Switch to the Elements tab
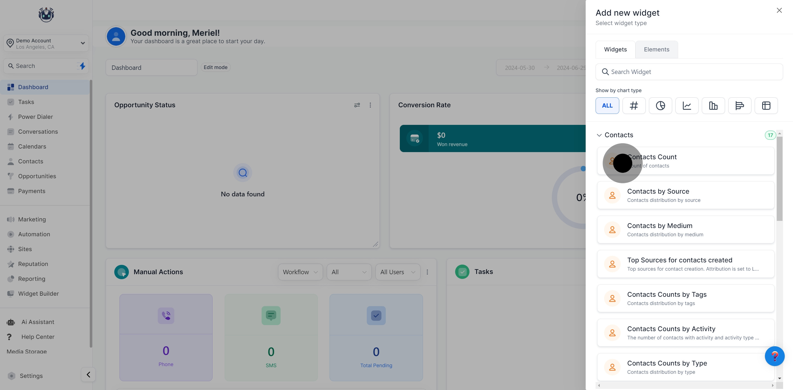793x390 pixels. point(656,50)
